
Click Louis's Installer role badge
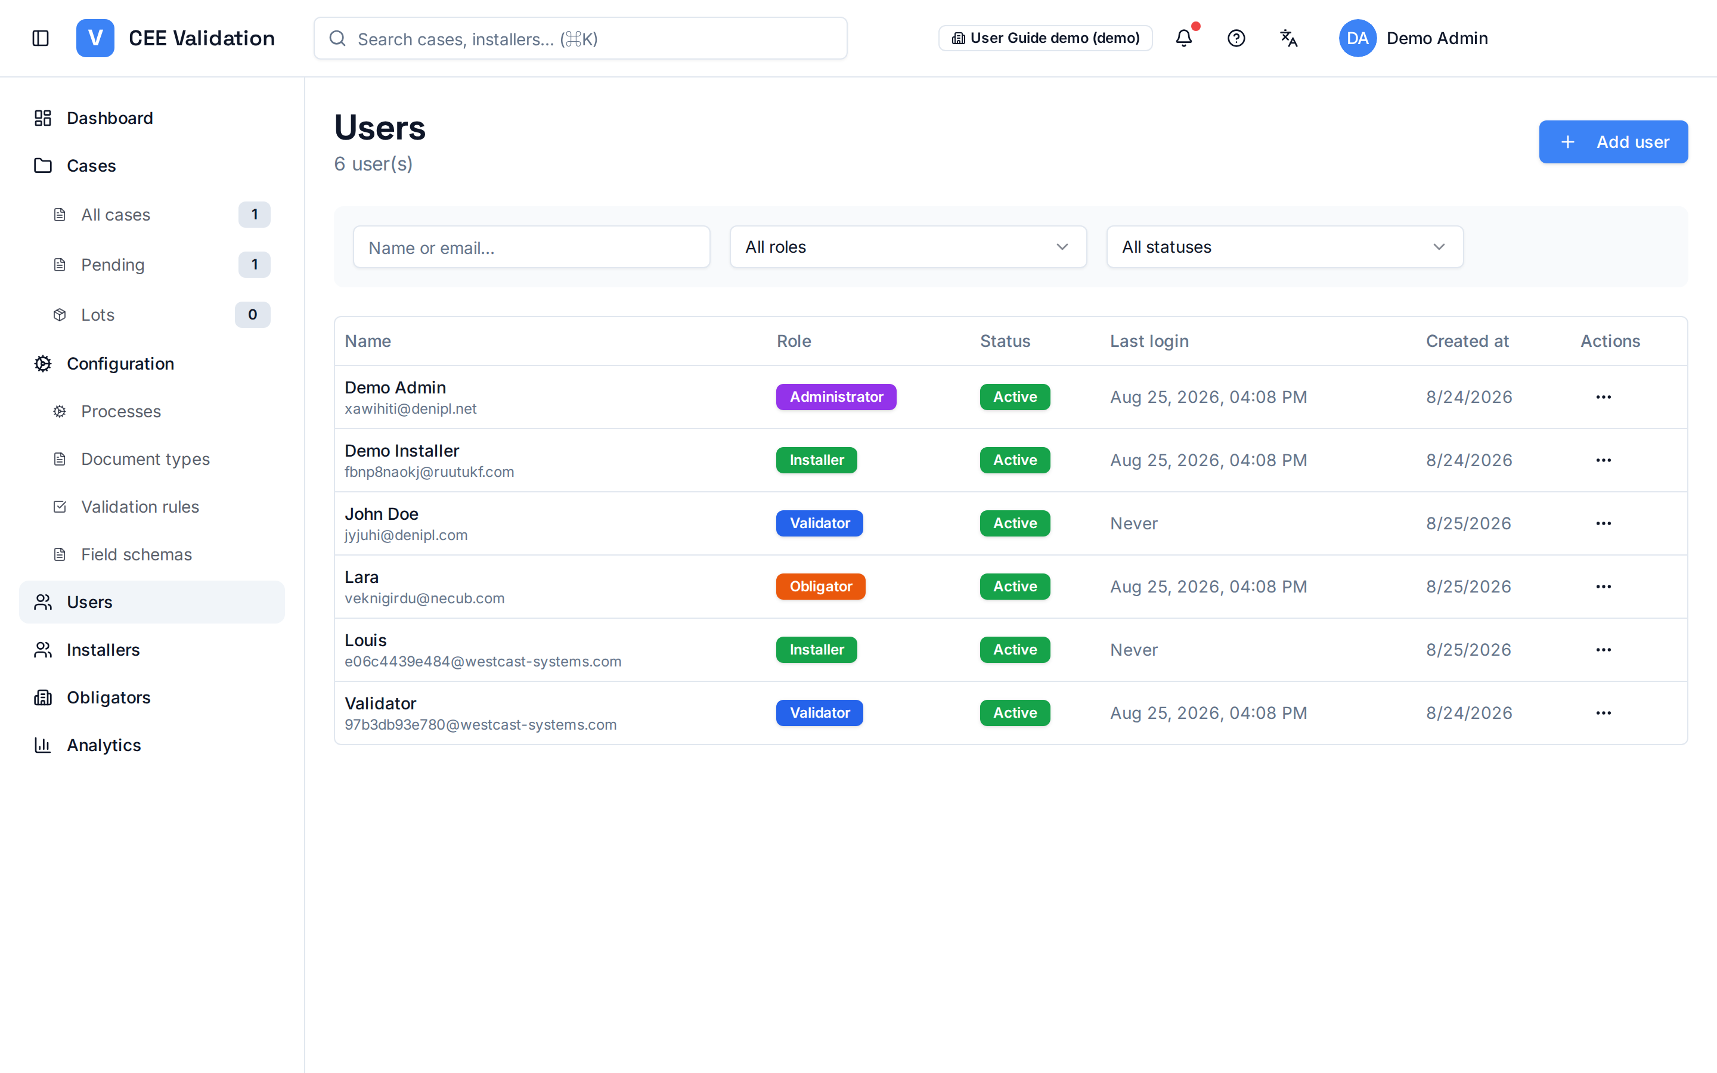pos(816,649)
